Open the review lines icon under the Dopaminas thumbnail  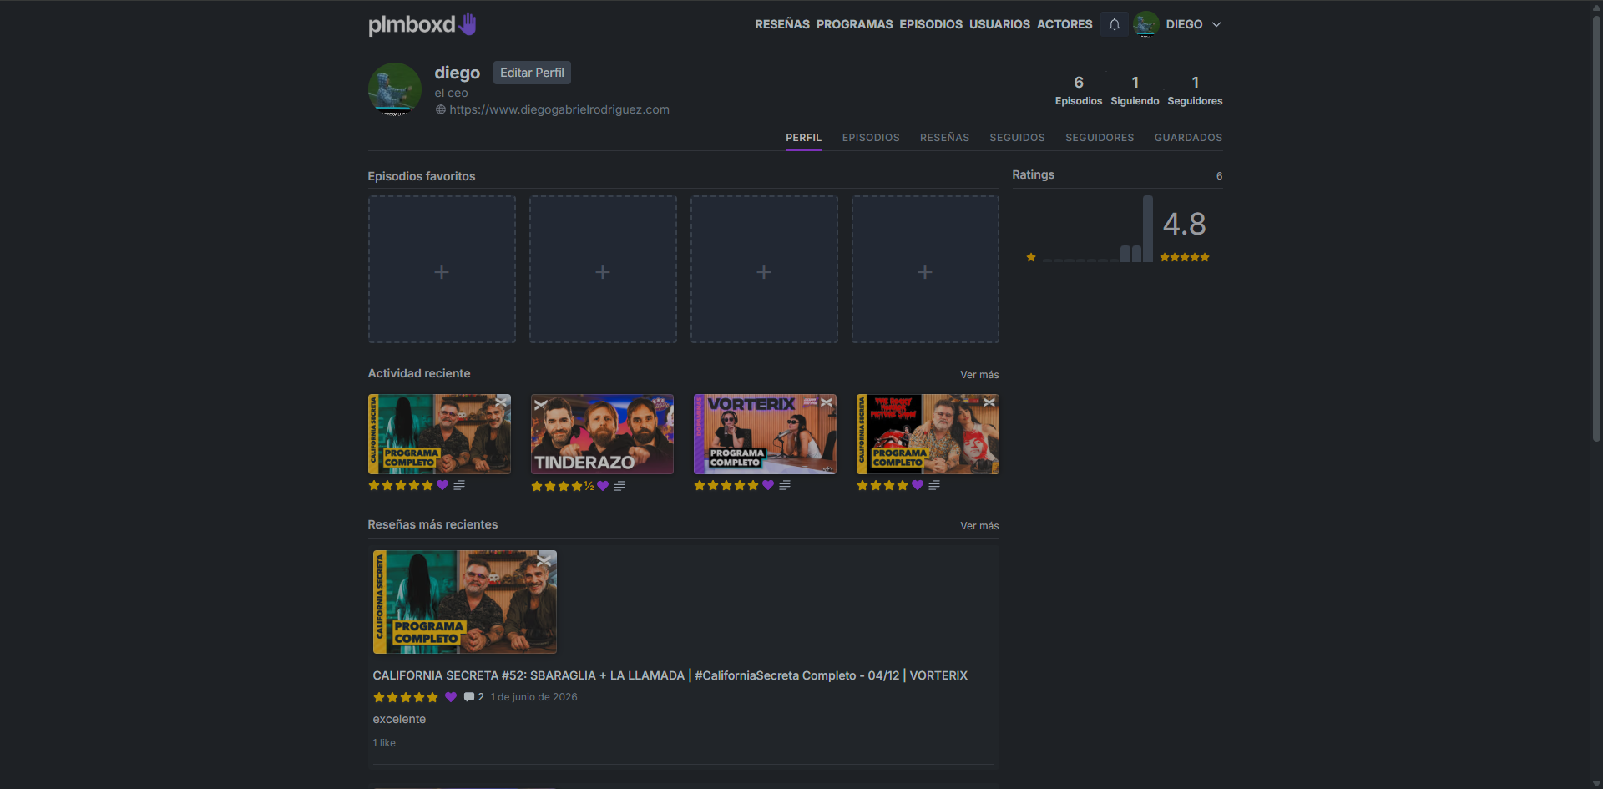click(x=785, y=485)
